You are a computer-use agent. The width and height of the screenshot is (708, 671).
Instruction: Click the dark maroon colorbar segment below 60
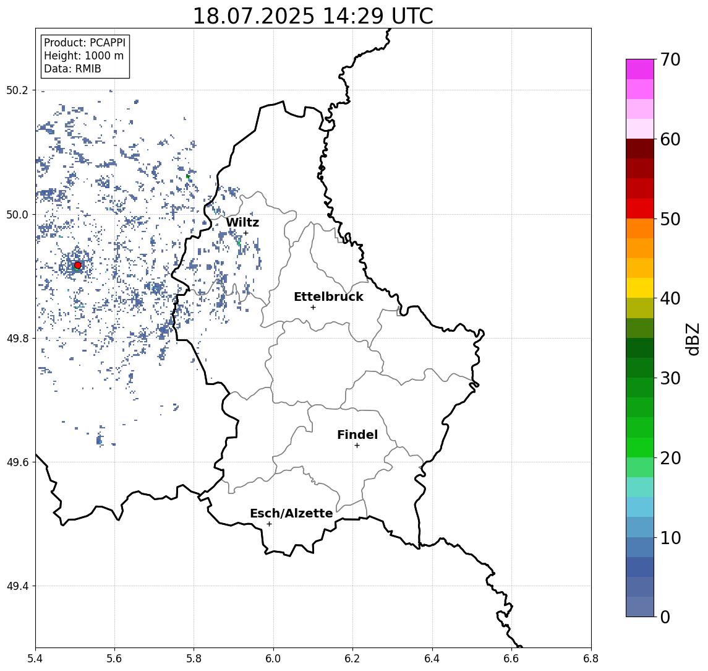(640, 149)
